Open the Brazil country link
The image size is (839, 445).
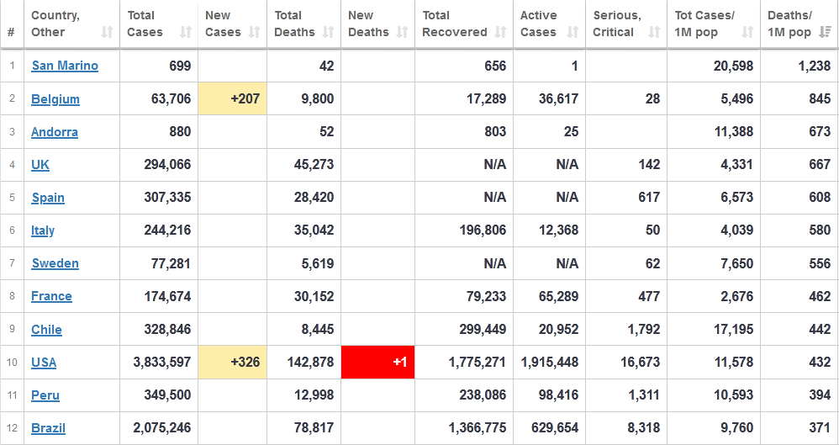[x=48, y=428]
